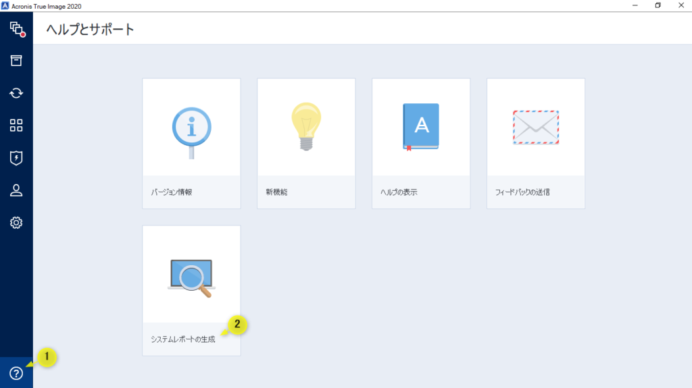Minimize the Acronis True Image window
Screen dimensions: 692x388
click(x=635, y=5)
